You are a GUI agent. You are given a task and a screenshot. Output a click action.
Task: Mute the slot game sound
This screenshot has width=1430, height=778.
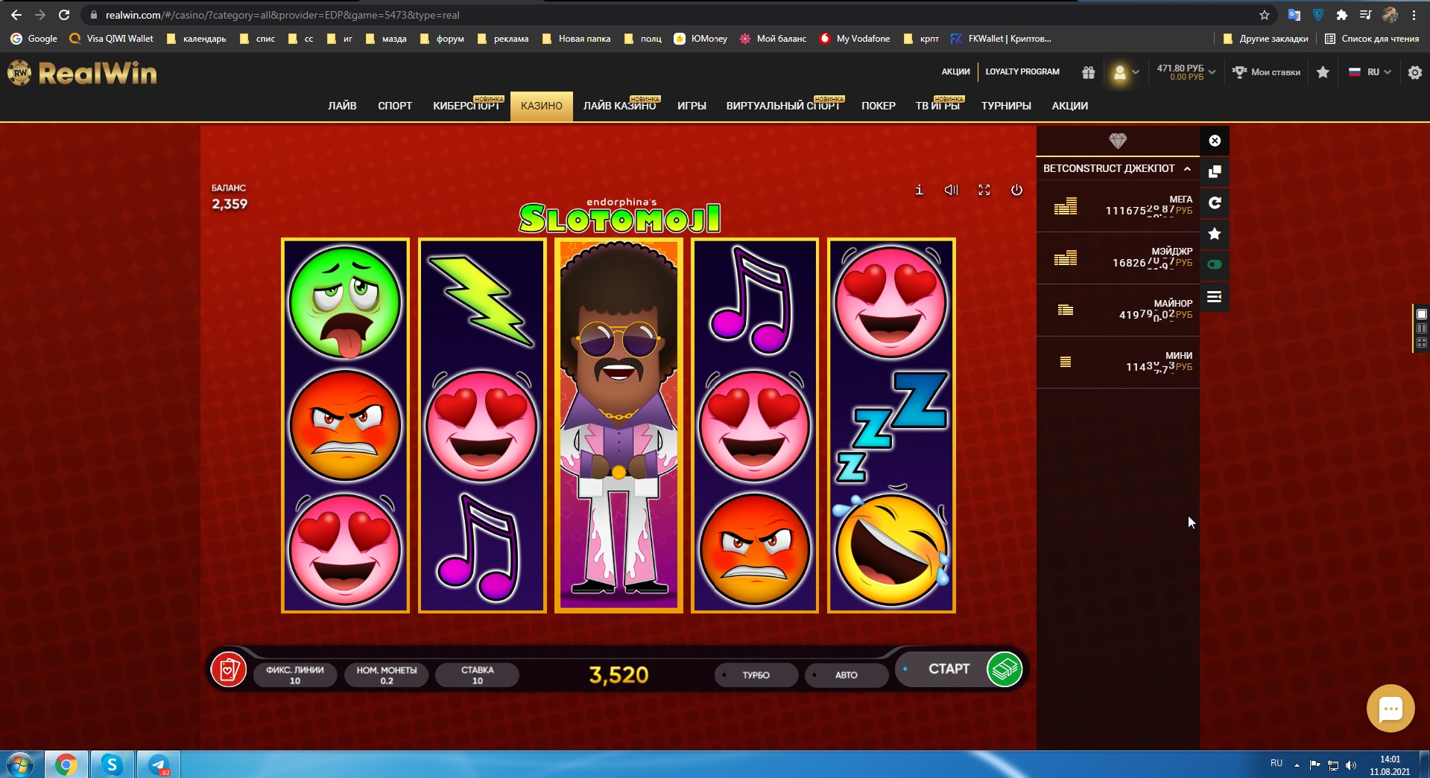pos(951,190)
